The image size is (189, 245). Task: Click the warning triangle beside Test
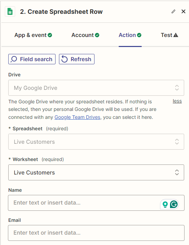pos(176,35)
